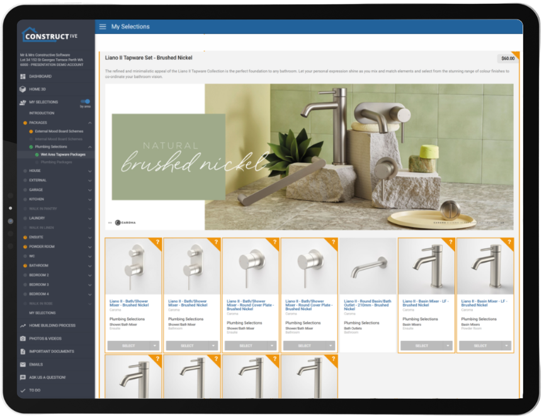Open the hamburger menu in header
Viewport: 544px width, 419px height.
click(103, 27)
